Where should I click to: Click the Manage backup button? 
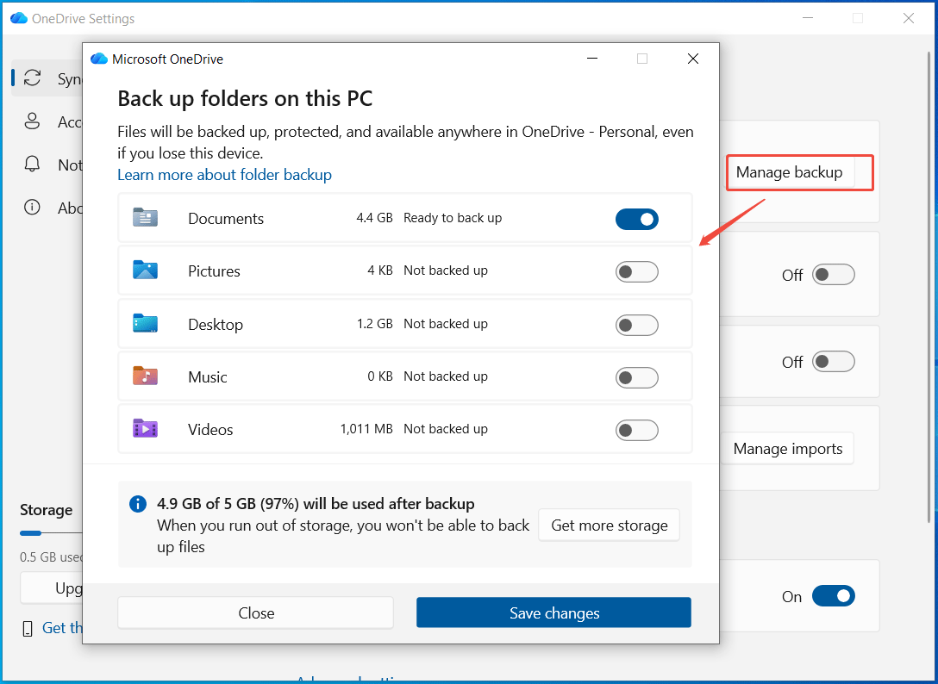[789, 172]
